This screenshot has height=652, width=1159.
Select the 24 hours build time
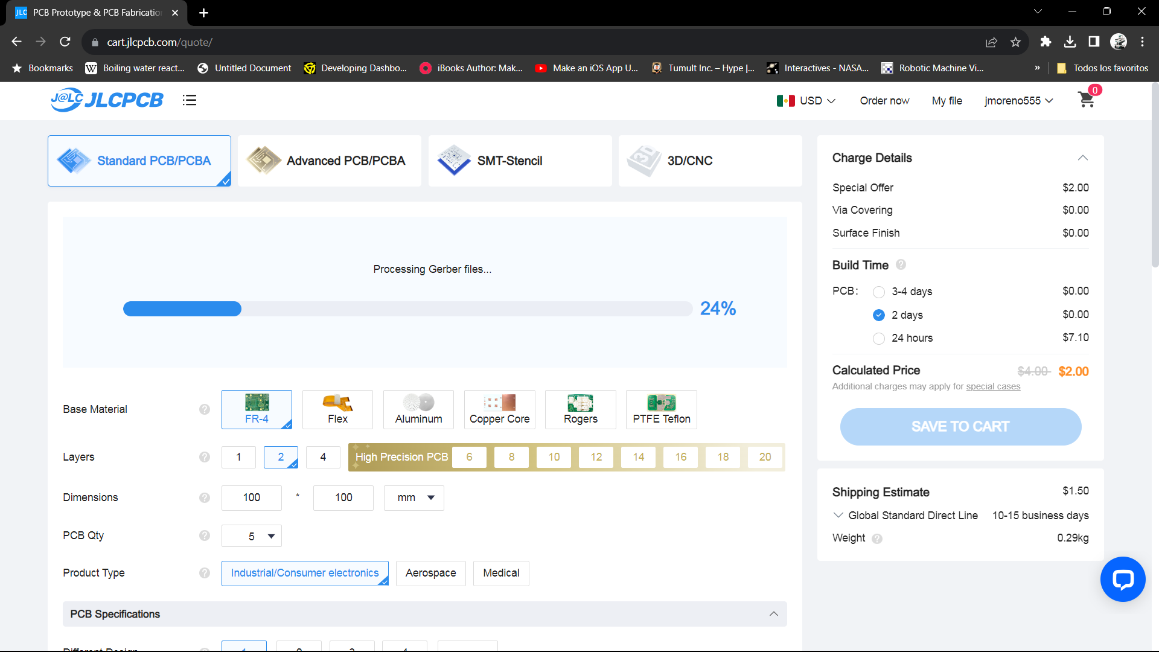879,338
